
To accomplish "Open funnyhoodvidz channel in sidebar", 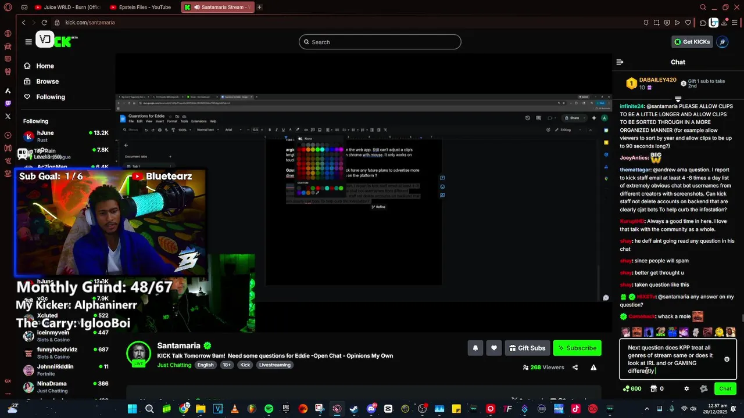I will coord(66,352).
